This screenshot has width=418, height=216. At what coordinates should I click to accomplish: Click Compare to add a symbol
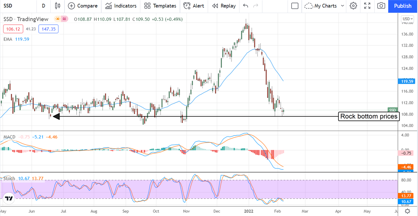[x=83, y=6]
